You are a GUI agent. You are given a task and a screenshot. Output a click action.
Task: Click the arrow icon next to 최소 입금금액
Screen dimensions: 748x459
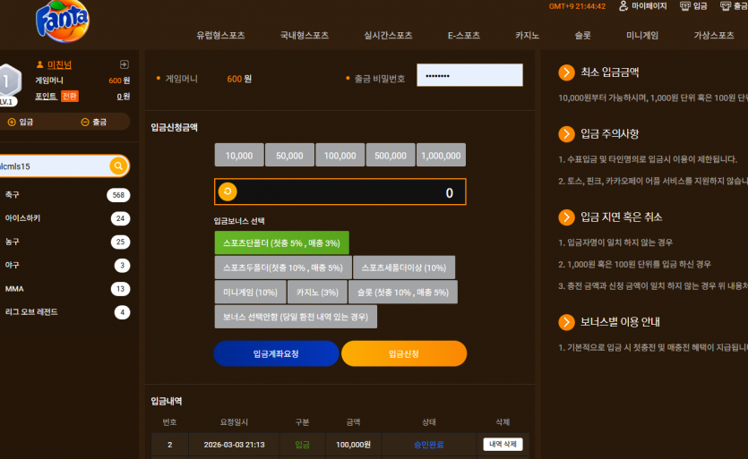(566, 72)
